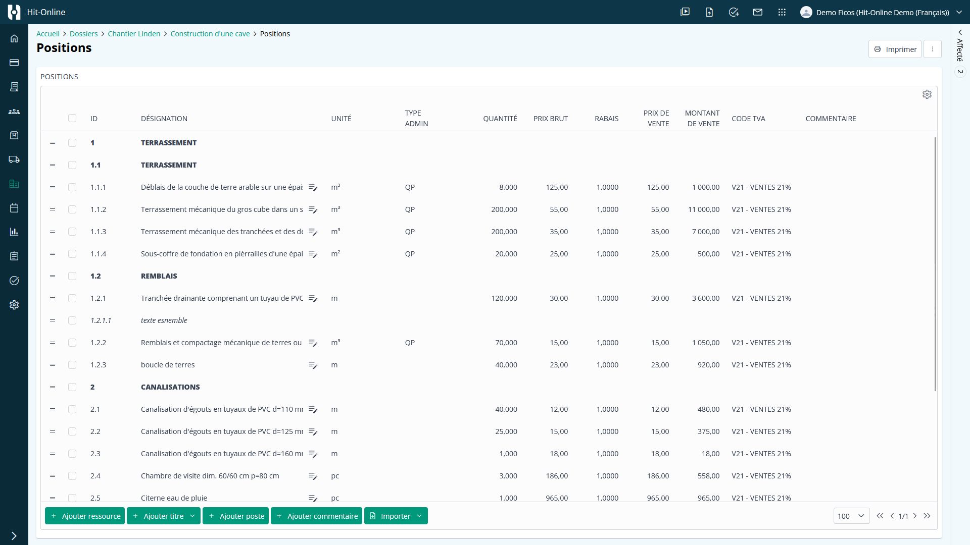The height and width of the screenshot is (545, 970).
Task: Open the apps grid icon in the top bar
Action: 782,12
